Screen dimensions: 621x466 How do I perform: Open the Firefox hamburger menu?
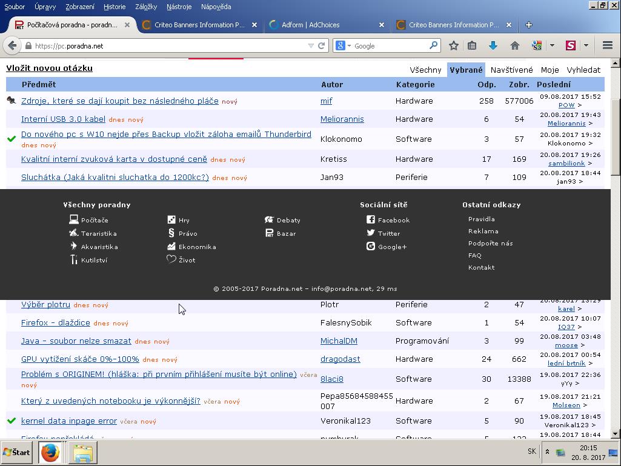(x=608, y=45)
